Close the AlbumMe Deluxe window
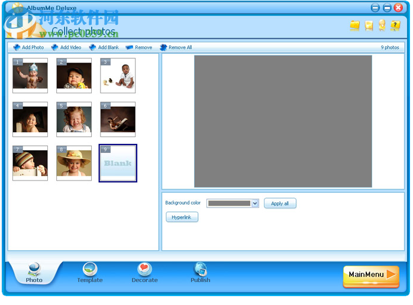The width and height of the screenshot is (413, 305). point(398,8)
